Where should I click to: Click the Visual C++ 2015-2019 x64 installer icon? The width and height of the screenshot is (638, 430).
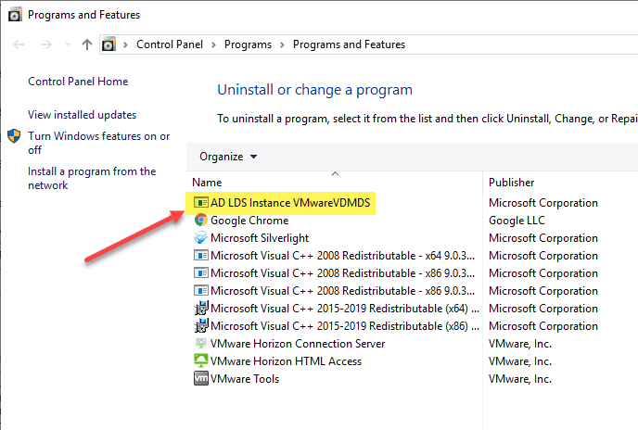[200, 309]
